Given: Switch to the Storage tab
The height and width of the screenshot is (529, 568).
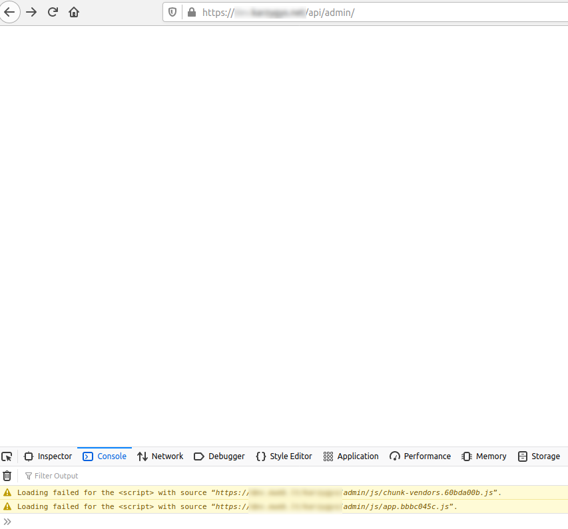Looking at the screenshot, I should (x=539, y=456).
